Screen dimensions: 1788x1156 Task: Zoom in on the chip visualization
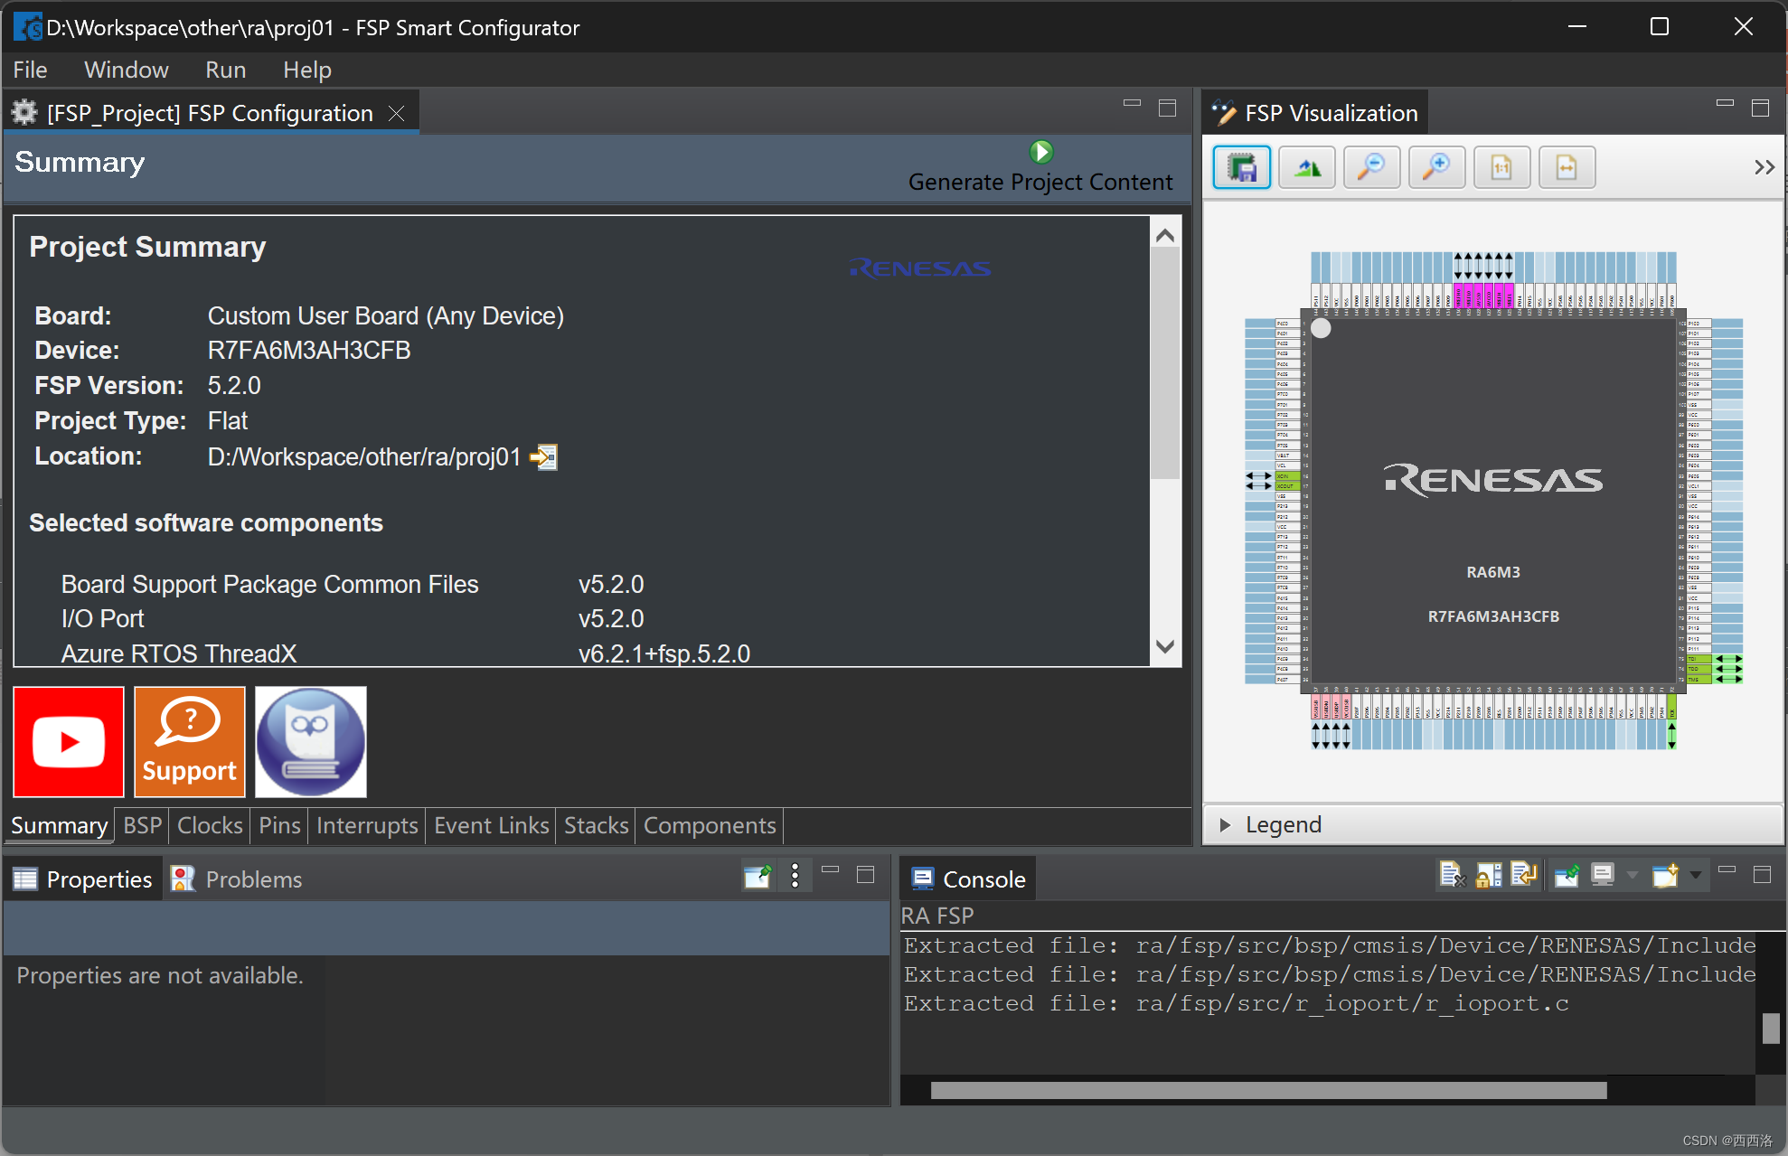coord(1437,167)
